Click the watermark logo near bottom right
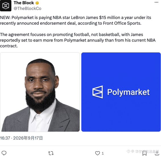The width and height of the screenshot is (161, 156). coord(129,151)
